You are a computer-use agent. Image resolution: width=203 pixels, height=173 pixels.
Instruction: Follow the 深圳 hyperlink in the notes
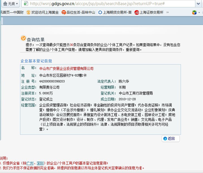coord(40,163)
